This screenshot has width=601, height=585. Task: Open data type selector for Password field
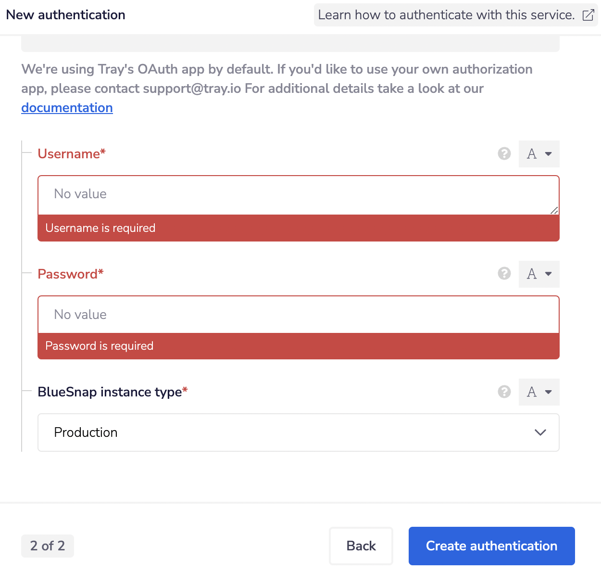(x=538, y=274)
